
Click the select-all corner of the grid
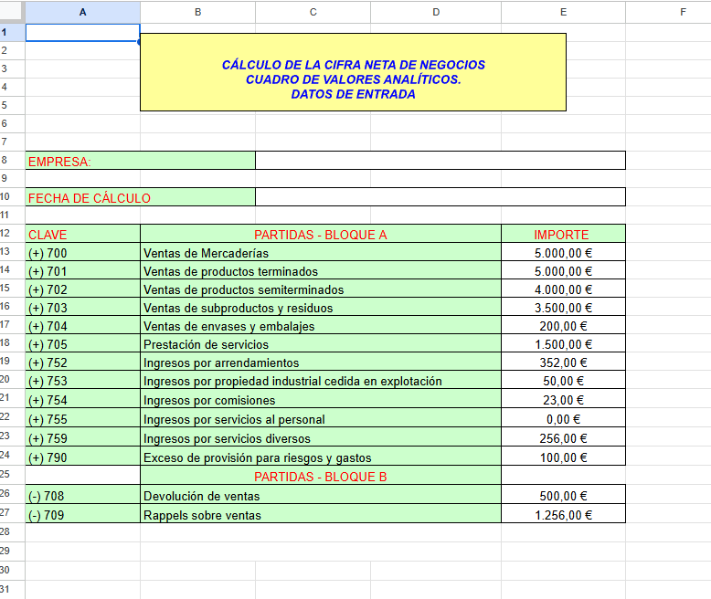pos(12,12)
